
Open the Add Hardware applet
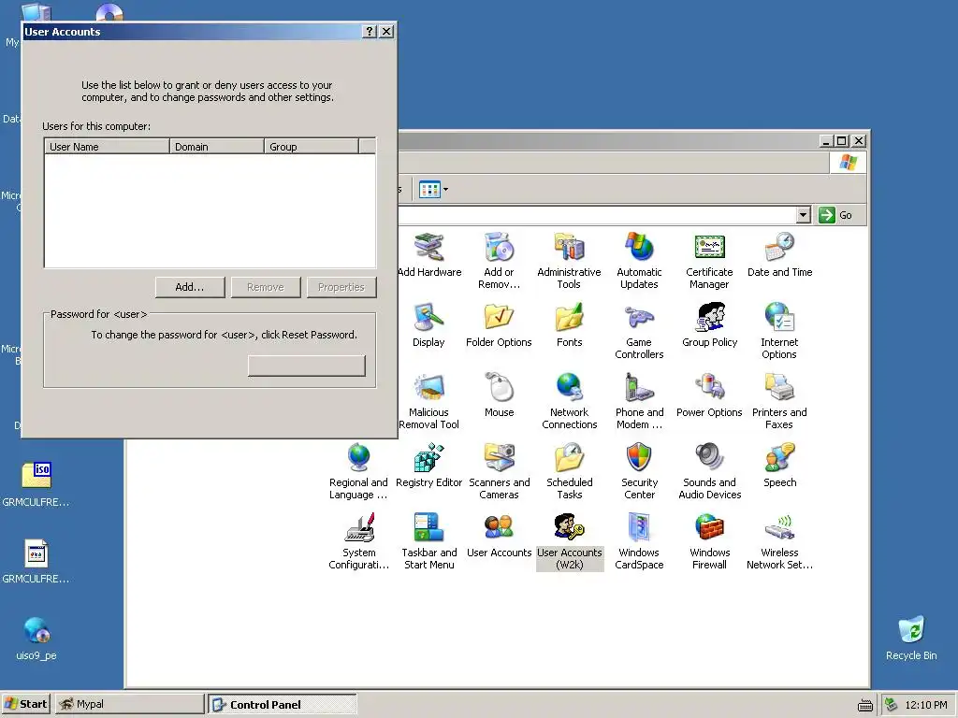(x=428, y=247)
